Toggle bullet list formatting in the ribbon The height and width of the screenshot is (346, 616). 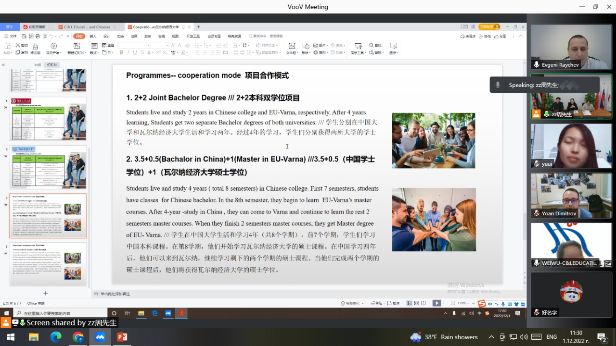coord(196,46)
